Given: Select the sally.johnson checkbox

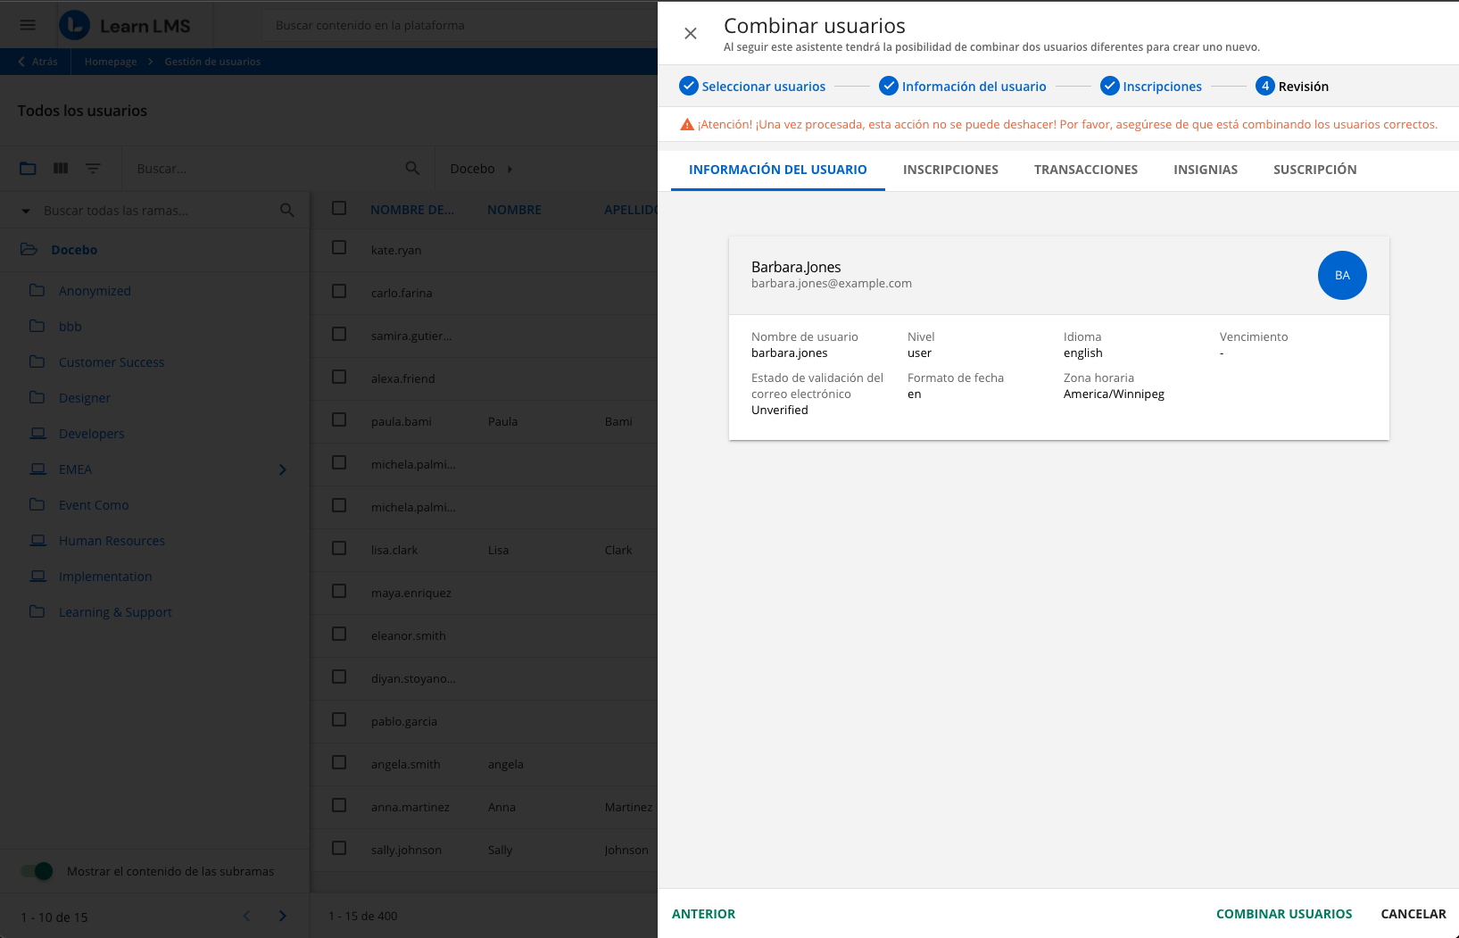Looking at the screenshot, I should (339, 848).
